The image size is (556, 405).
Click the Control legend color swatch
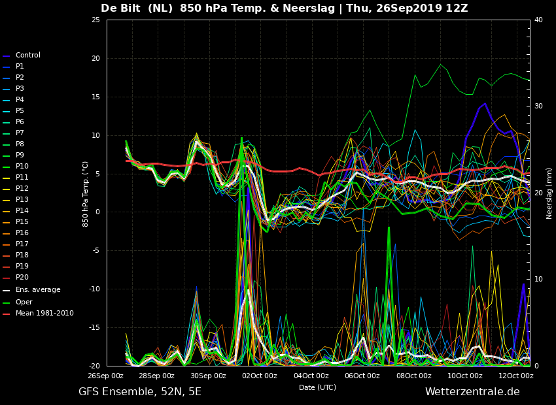pyautogui.click(x=6, y=56)
